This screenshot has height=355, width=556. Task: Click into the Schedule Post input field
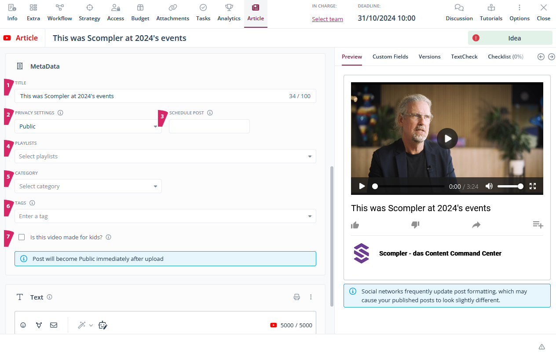click(x=209, y=126)
